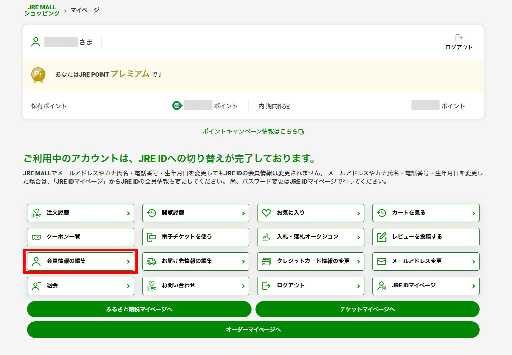
Task: Click the JRE IDマイページ person-card icon
Action: (x=381, y=286)
